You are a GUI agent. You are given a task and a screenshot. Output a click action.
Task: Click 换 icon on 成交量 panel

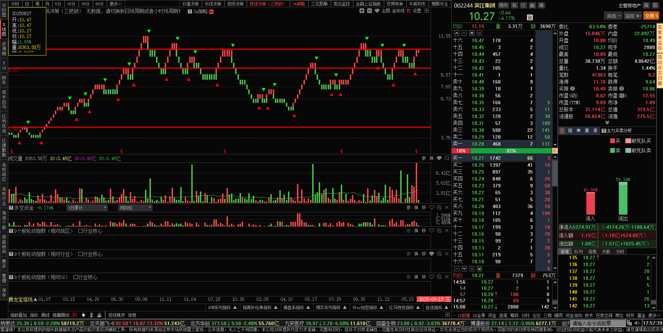432,158
